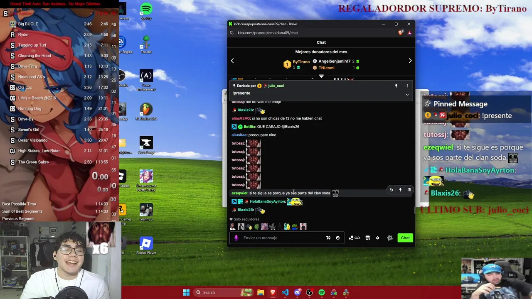Select The Green Sabre split row
This screenshot has height=299, width=532.
tap(60, 162)
